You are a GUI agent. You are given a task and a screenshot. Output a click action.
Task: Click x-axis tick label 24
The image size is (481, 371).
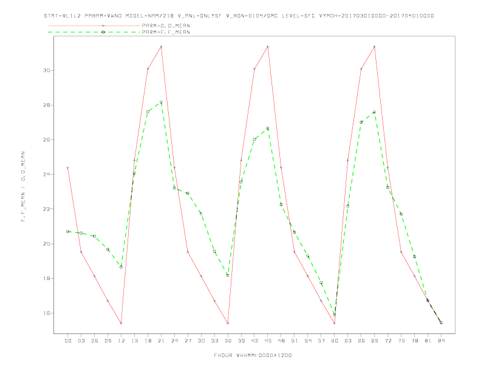point(174,341)
